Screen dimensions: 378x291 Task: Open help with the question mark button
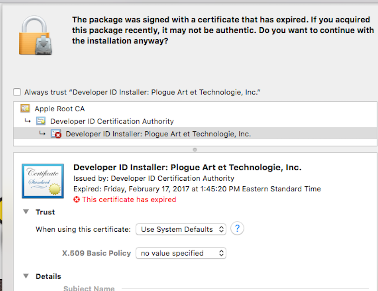pyautogui.click(x=237, y=229)
